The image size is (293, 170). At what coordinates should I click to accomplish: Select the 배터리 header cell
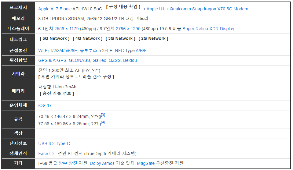click(18, 91)
